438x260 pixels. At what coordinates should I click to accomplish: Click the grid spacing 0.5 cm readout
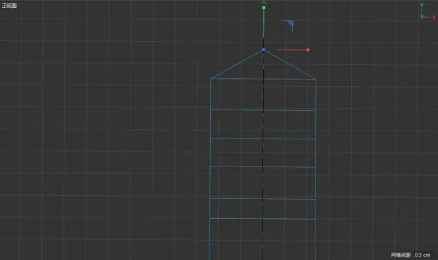click(x=410, y=255)
